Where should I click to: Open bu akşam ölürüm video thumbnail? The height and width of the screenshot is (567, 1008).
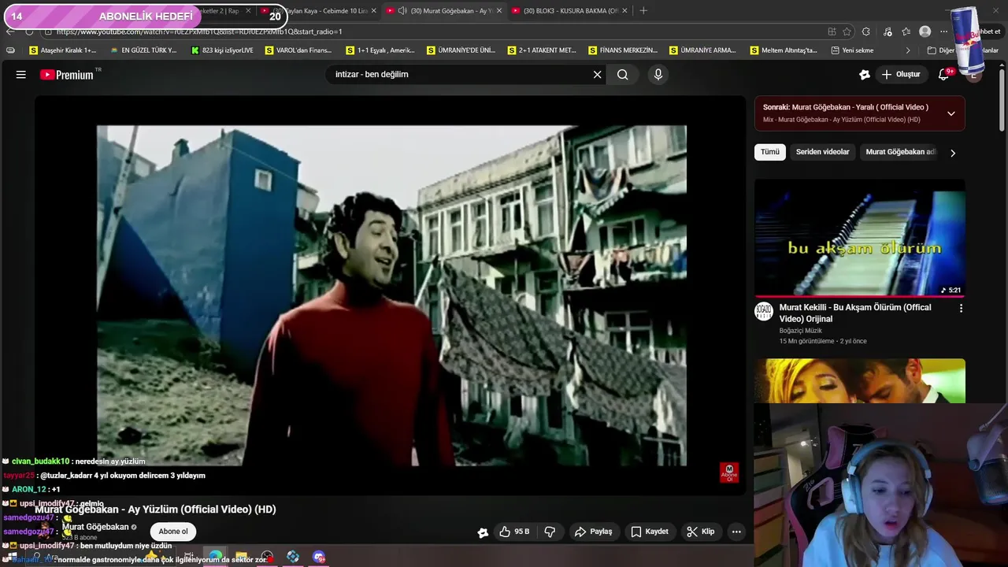point(860,238)
